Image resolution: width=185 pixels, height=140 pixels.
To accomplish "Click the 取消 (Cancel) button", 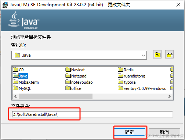I will click(164, 132).
